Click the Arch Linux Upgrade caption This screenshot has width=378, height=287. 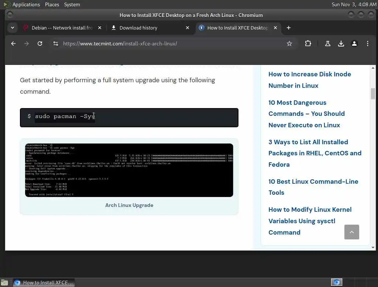[x=129, y=205]
